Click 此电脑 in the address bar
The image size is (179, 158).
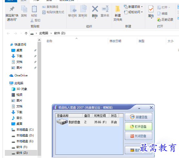[44, 33]
